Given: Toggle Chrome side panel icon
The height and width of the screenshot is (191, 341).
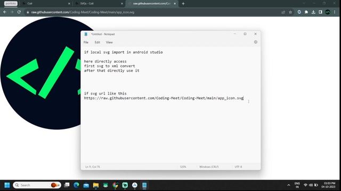Looking at the screenshot, I should 320,12.
